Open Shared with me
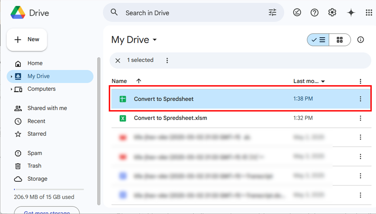376x214 pixels. 47,108
